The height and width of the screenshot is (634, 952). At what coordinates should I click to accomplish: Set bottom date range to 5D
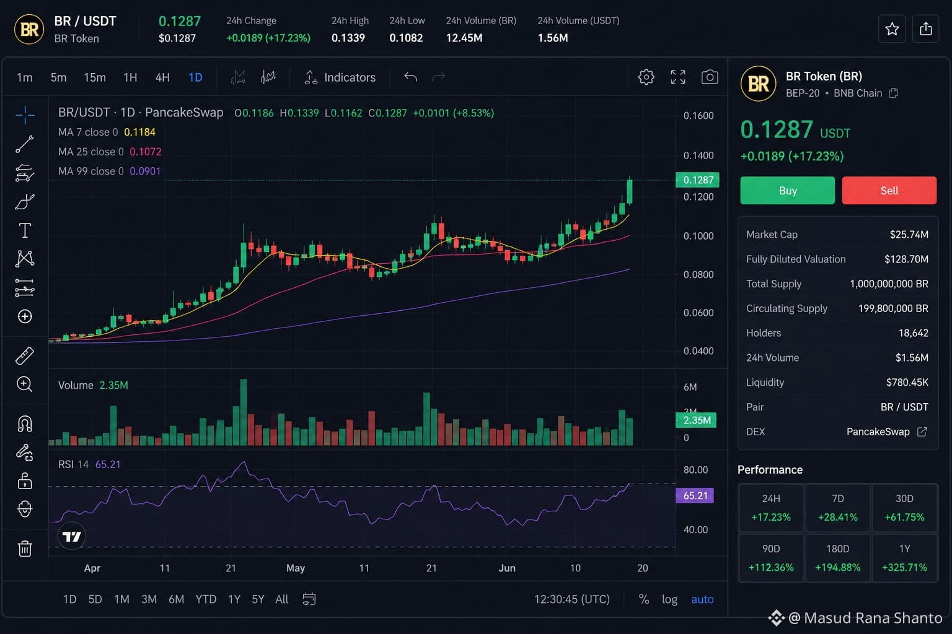point(95,599)
